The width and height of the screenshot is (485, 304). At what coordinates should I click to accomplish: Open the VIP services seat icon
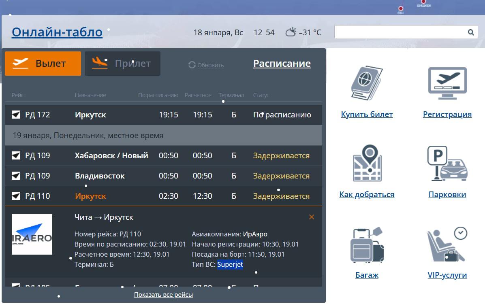tap(447, 244)
